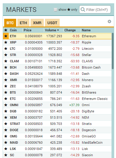Viewport: 116px width, 158px height.
Task: Click the star column header icon
Action: click(6, 30)
